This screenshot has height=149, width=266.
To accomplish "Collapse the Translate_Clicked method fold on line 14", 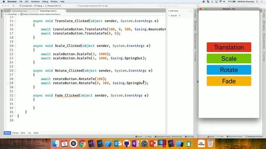I will tap(15, 21).
